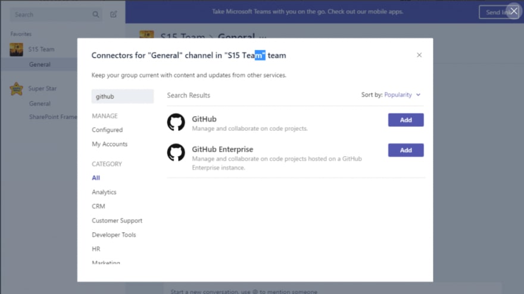Close the Connectors dialog

[419, 55]
